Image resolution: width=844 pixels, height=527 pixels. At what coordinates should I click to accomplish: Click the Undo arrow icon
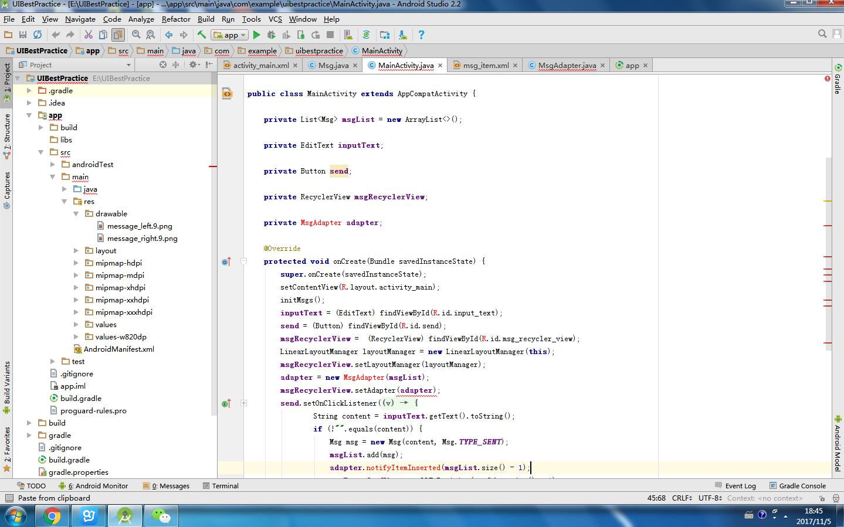(x=56, y=35)
